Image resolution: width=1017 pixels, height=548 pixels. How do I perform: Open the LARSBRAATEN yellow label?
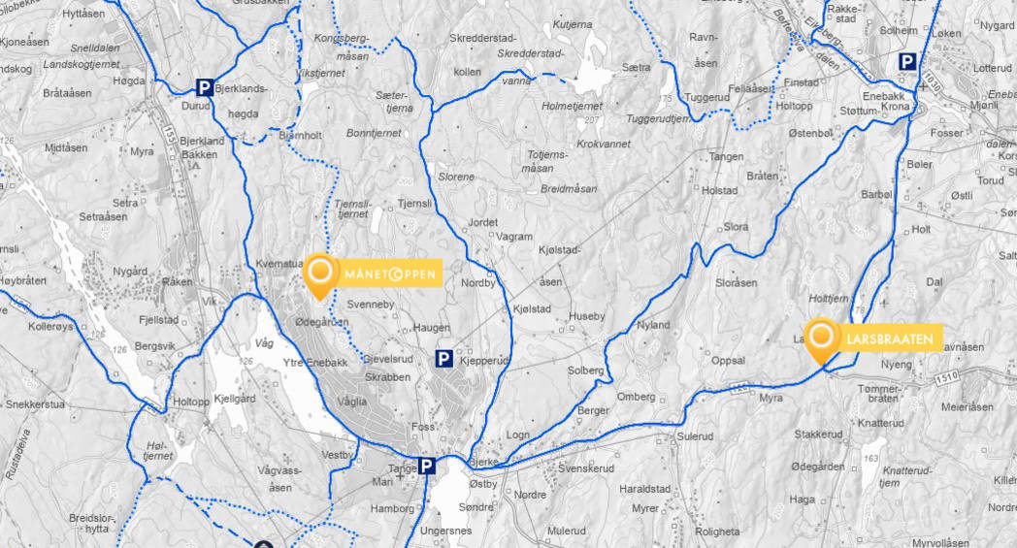890,338
